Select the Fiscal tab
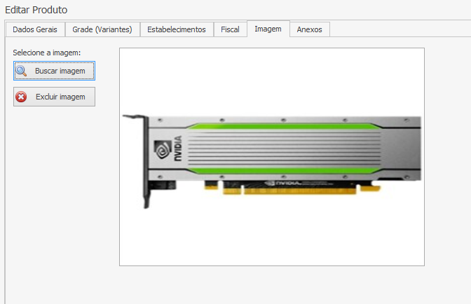Viewport: 471px width, 304px height. coord(230,29)
